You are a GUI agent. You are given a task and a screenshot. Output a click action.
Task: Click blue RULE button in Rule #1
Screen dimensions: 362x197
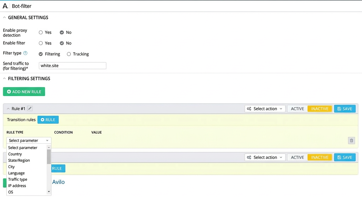[48, 120]
